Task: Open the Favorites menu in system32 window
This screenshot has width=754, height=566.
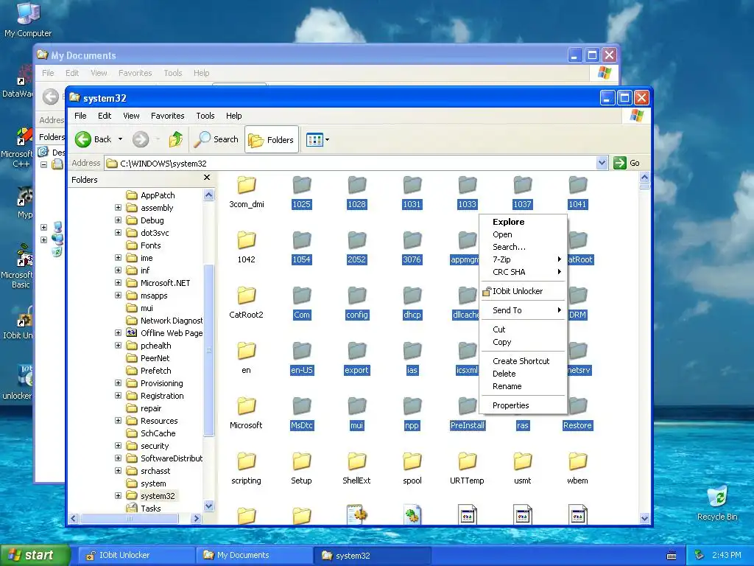Action: [167, 116]
